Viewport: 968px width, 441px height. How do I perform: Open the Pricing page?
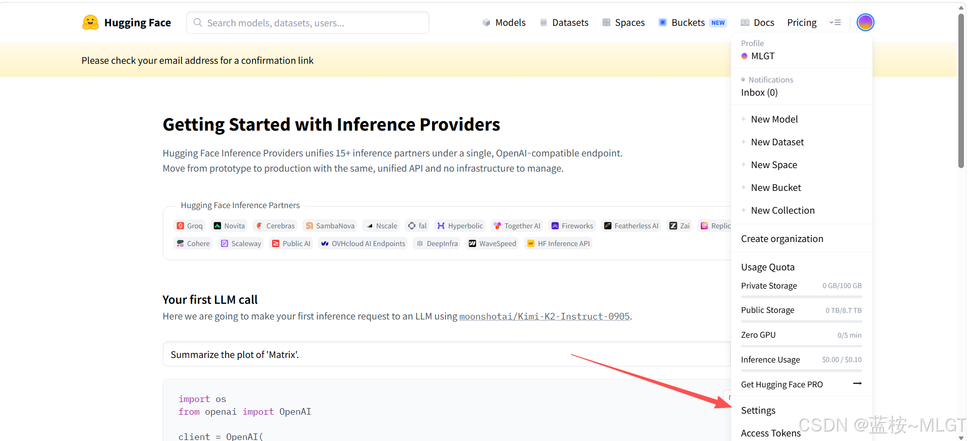click(802, 23)
